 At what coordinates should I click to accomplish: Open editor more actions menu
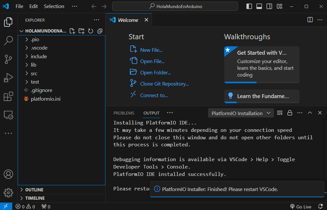click(x=320, y=20)
